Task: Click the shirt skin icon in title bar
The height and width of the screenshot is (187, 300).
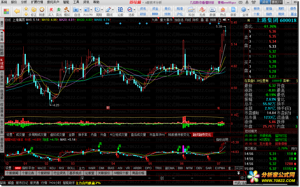Action: 254,2
